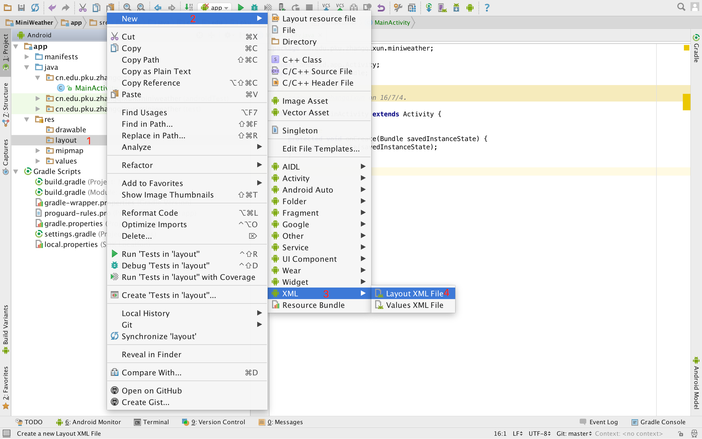Click the green Run app button
Viewport: 702px width, 439px height.
(240, 8)
